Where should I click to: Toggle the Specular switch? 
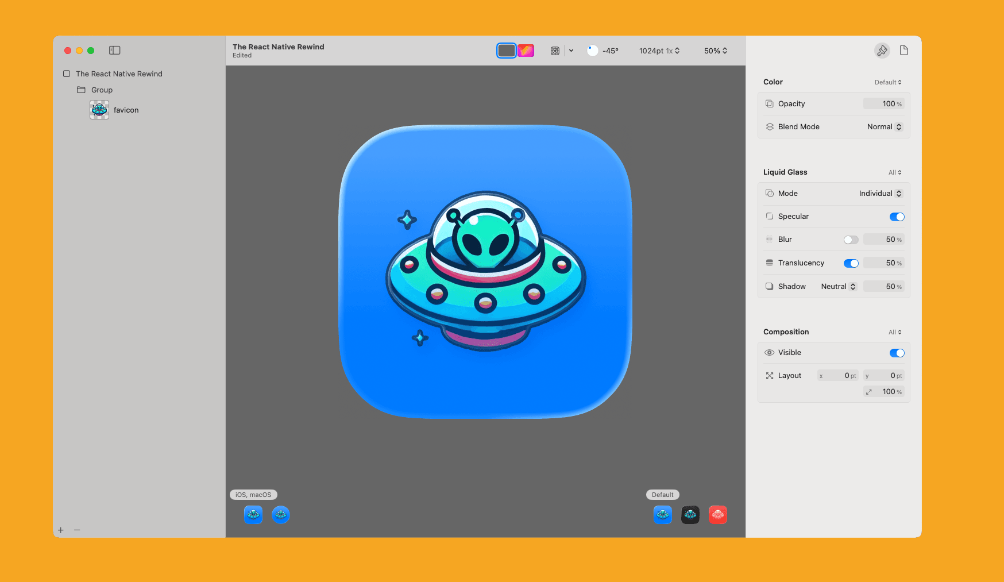pos(897,217)
